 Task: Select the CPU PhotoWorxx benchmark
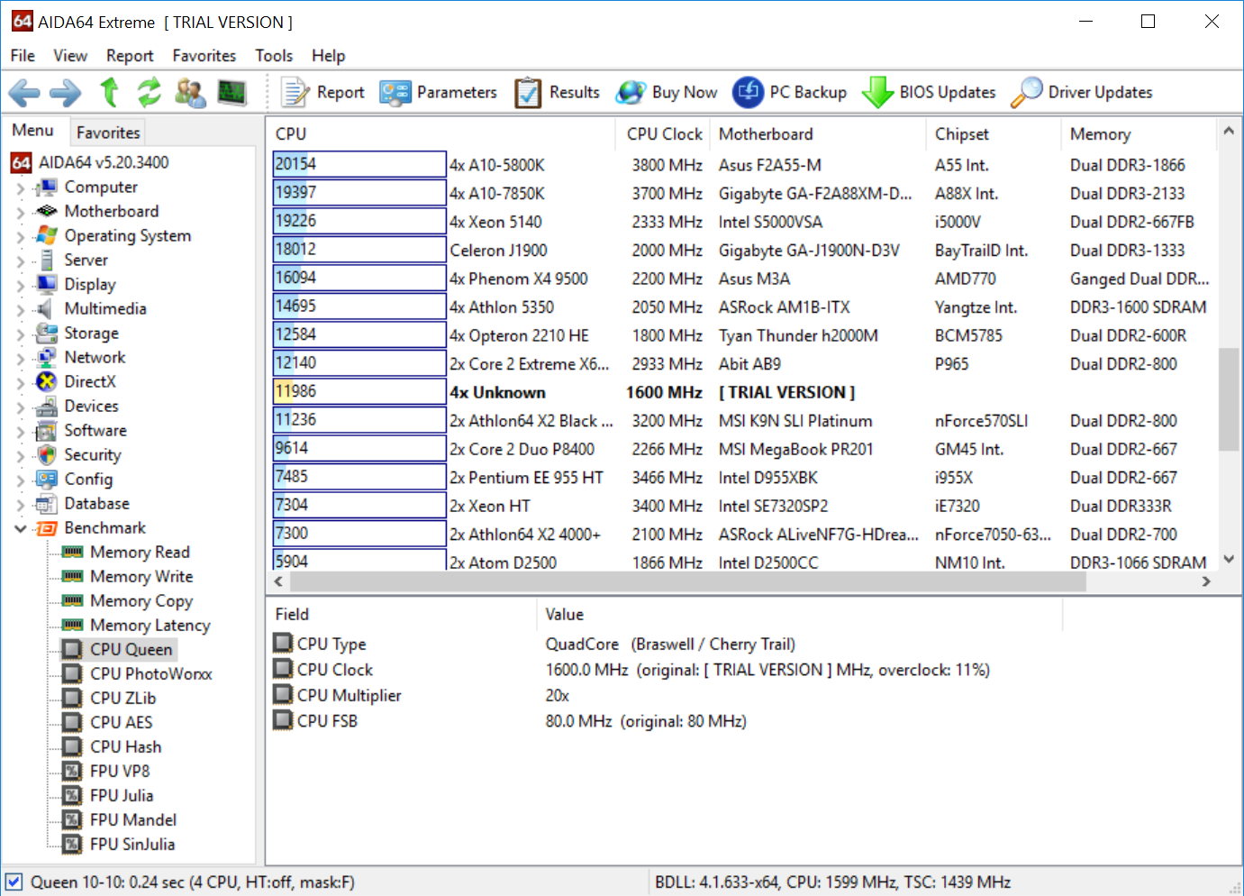point(150,674)
